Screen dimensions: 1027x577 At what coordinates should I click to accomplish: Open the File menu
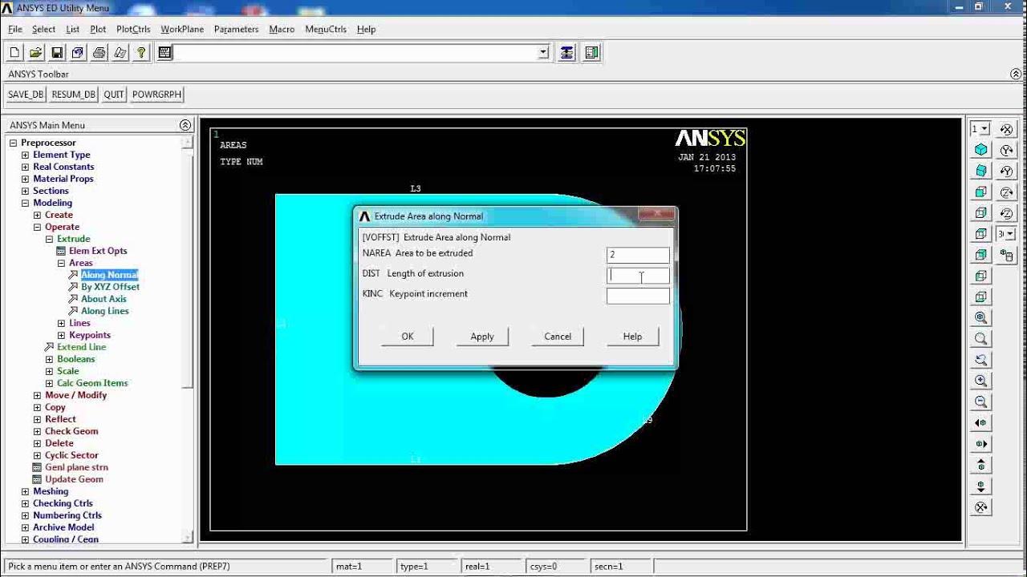point(15,29)
